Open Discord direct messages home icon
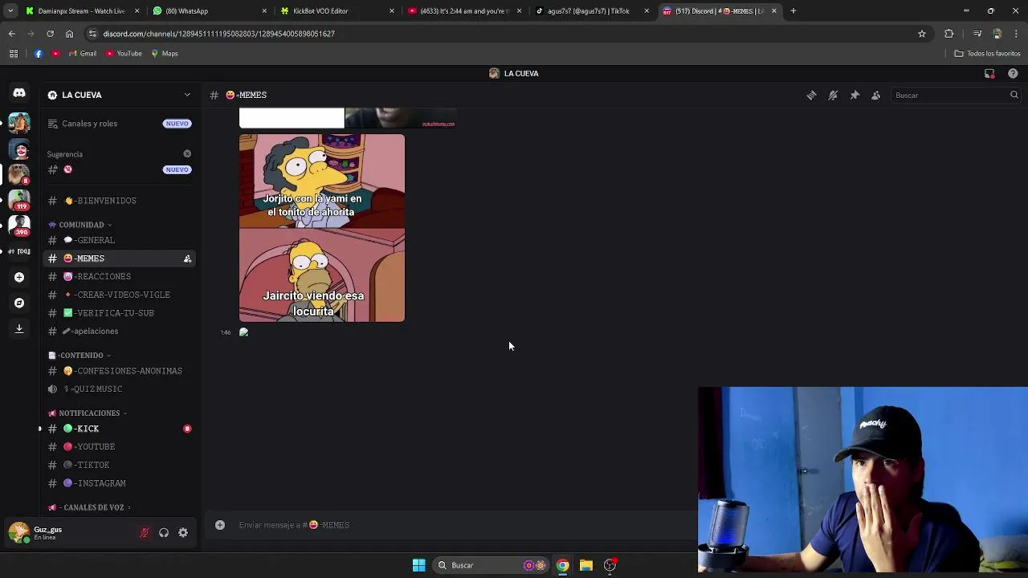1028x578 pixels. coord(19,93)
